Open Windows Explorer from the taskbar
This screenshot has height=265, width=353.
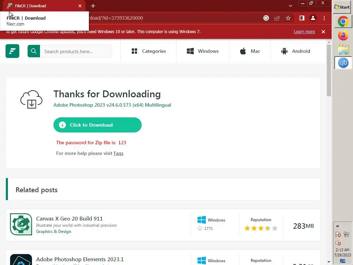[343, 49]
